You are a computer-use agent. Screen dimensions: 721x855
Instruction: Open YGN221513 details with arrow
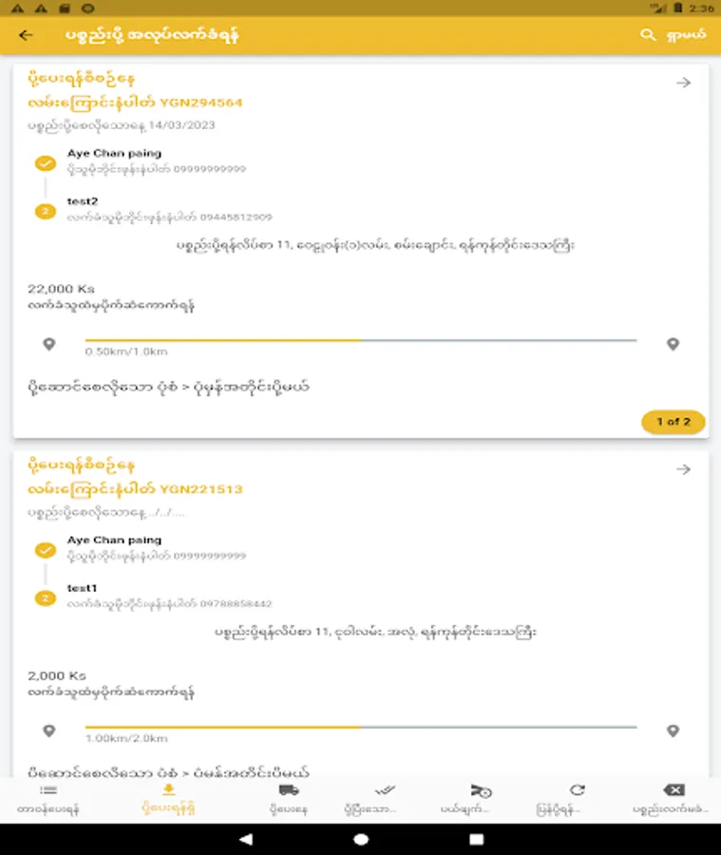click(x=682, y=469)
